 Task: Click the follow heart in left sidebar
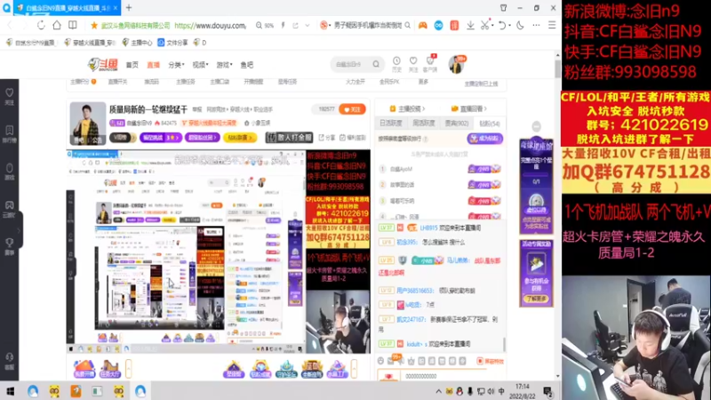tap(10, 96)
